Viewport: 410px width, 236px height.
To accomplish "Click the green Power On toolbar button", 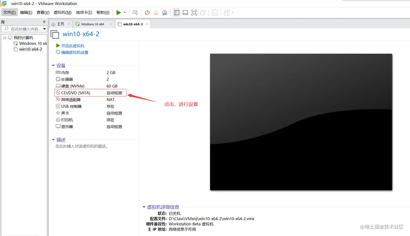I will pyautogui.click(x=118, y=12).
